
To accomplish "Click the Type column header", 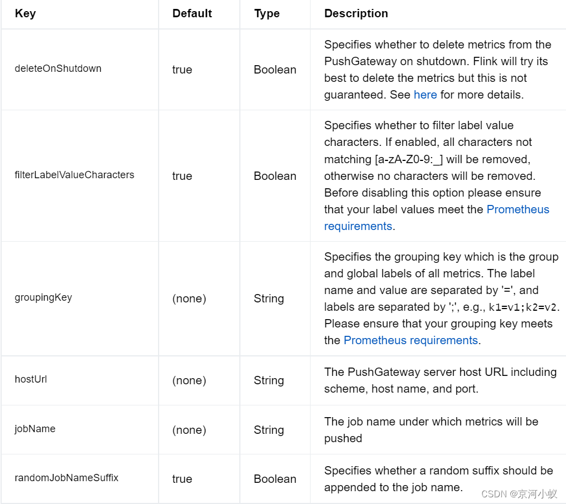I will click(267, 13).
